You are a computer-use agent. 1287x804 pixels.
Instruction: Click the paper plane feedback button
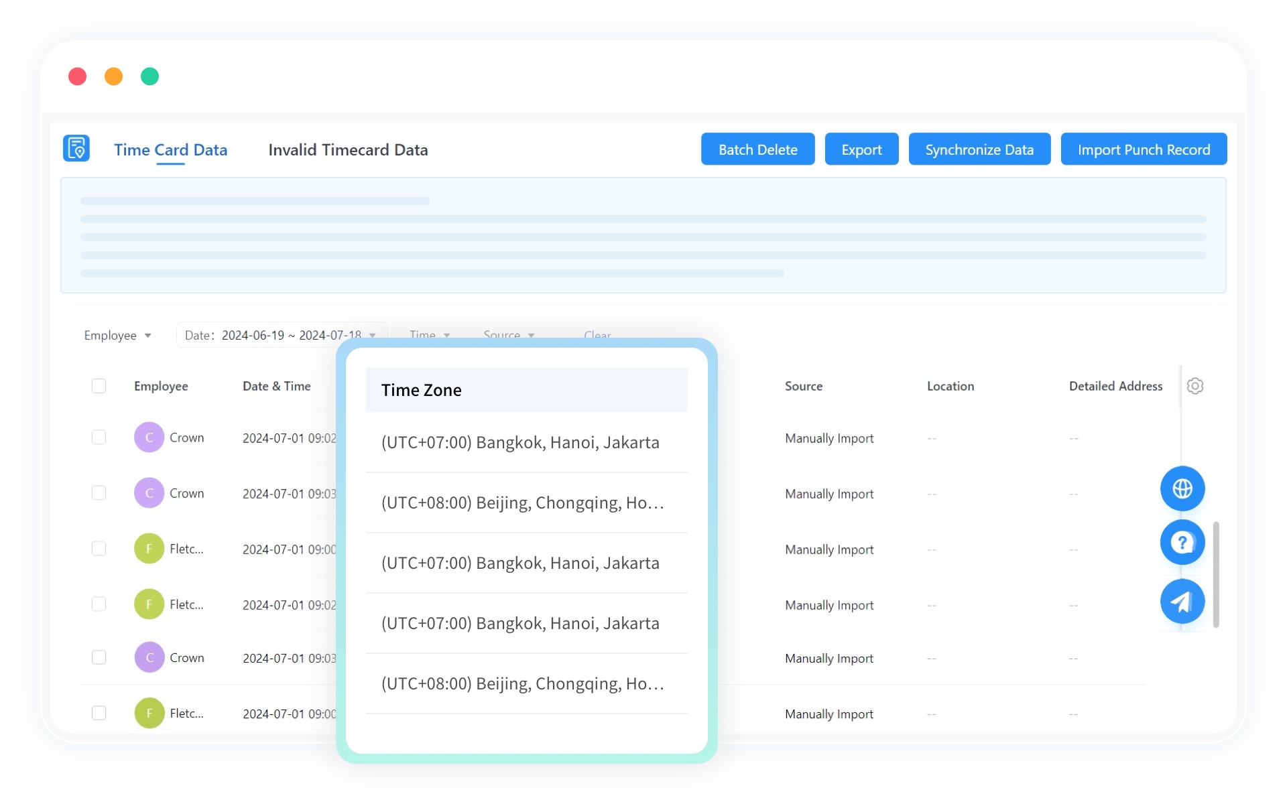coord(1182,601)
